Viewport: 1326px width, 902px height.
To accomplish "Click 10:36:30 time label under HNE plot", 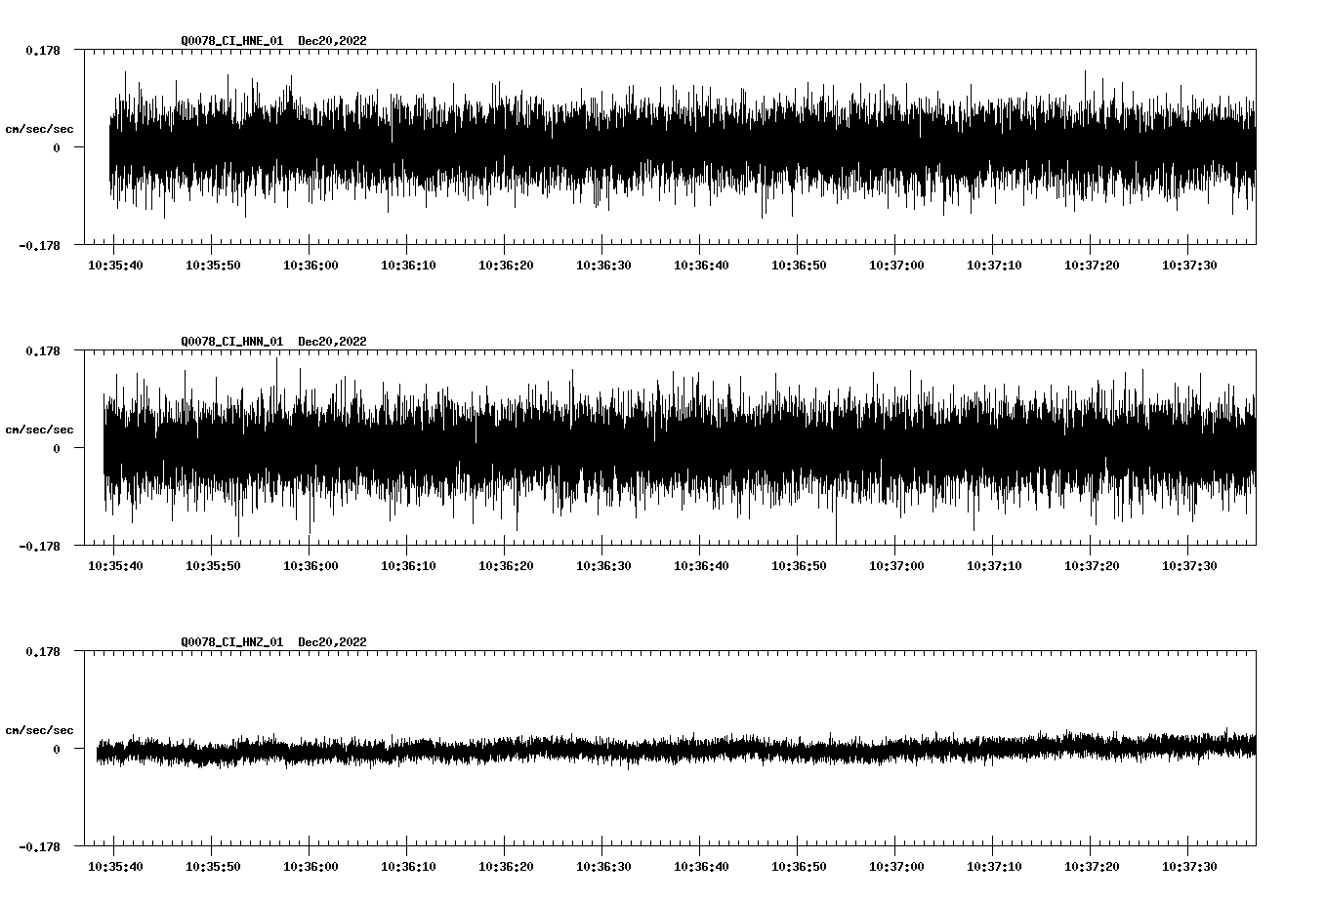I will (603, 266).
